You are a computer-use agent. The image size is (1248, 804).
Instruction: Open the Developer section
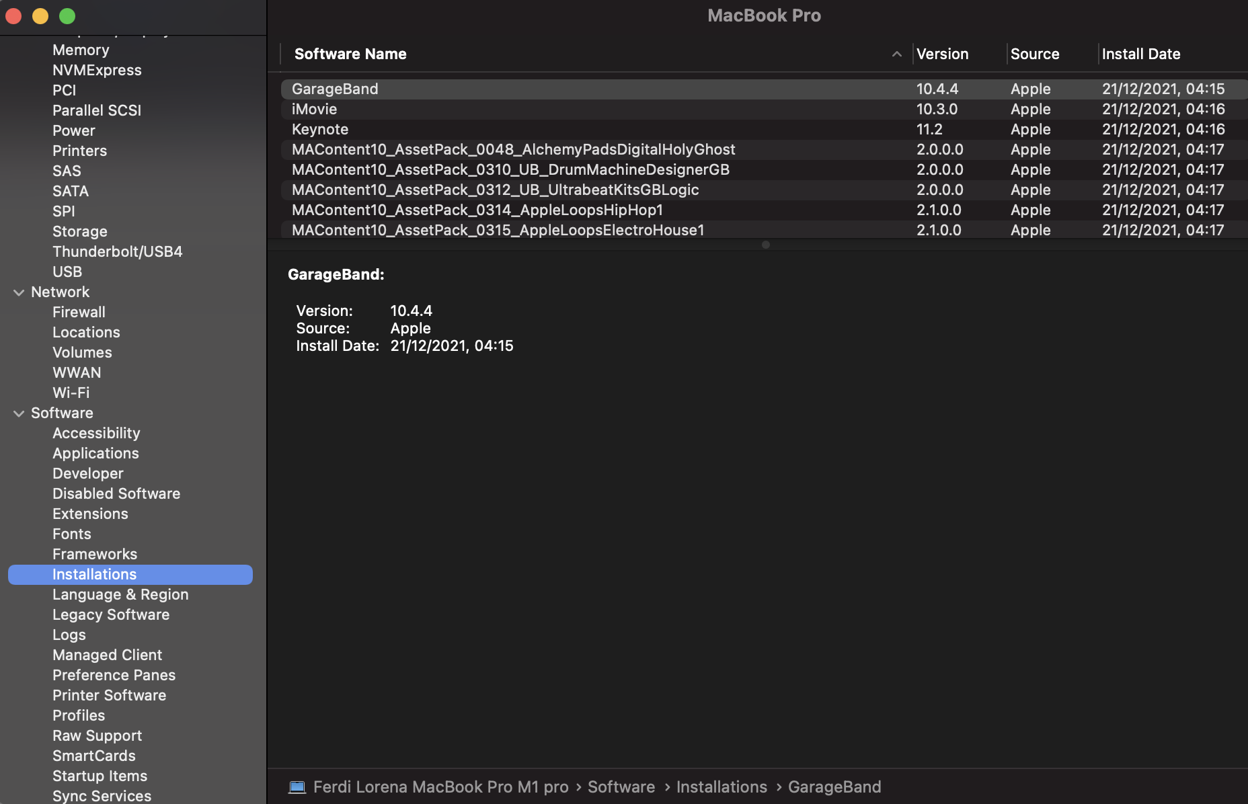[88, 474]
